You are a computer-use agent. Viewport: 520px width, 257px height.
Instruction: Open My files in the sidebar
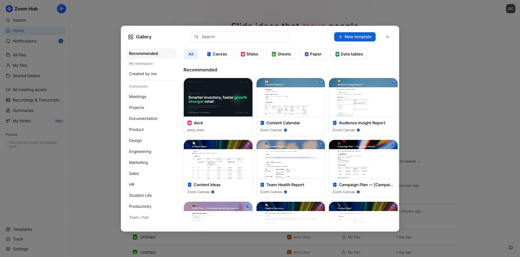click(35, 65)
